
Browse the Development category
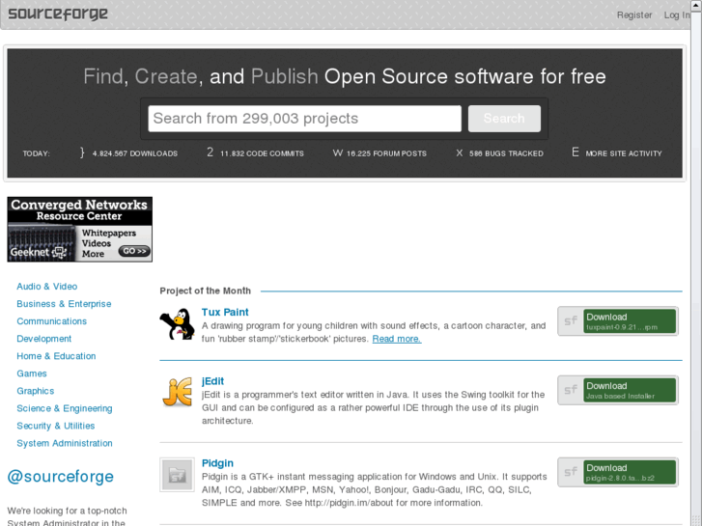coord(43,339)
